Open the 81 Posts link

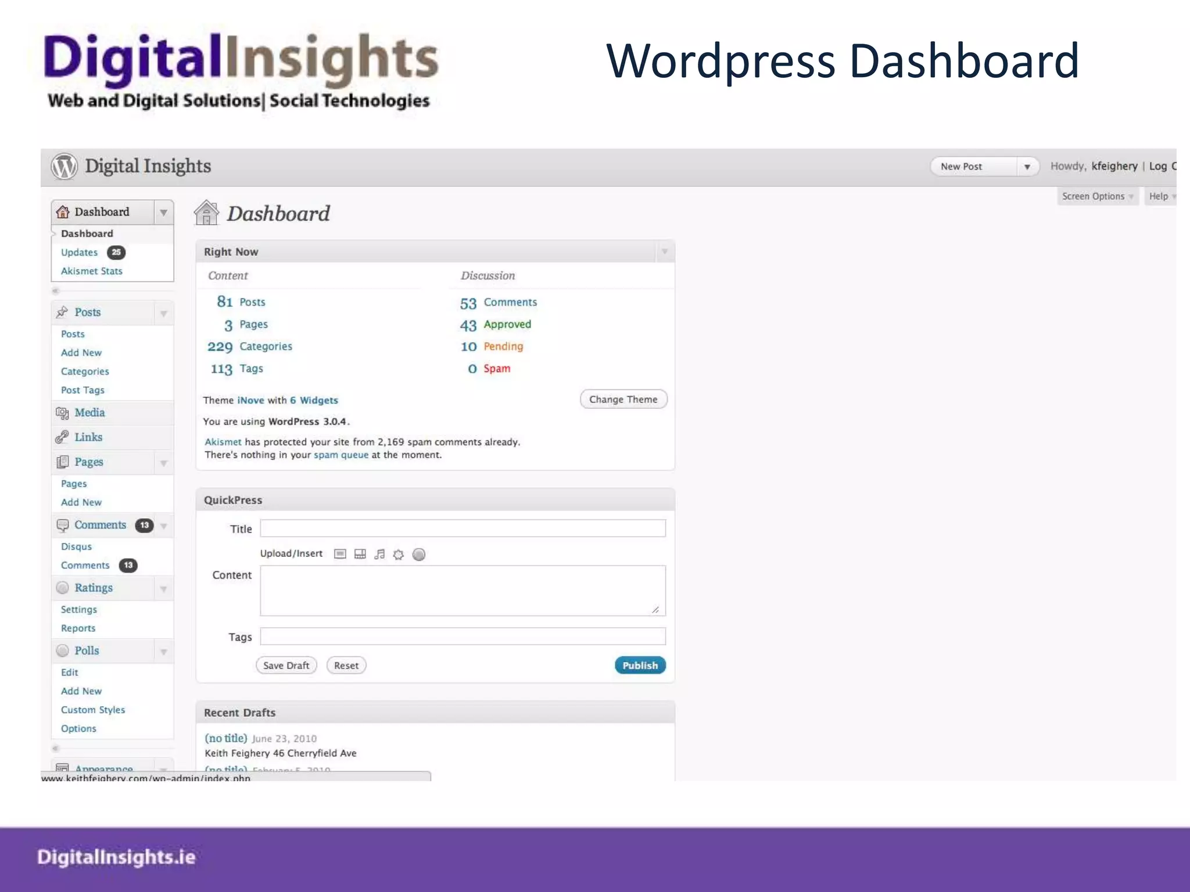pos(241,302)
